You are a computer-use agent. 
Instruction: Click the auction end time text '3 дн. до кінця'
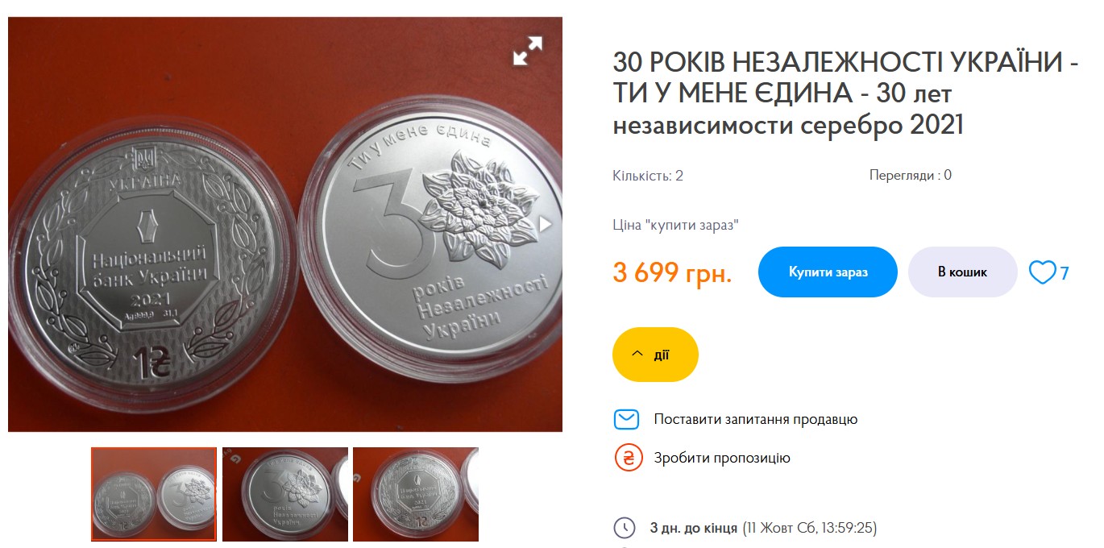click(693, 529)
